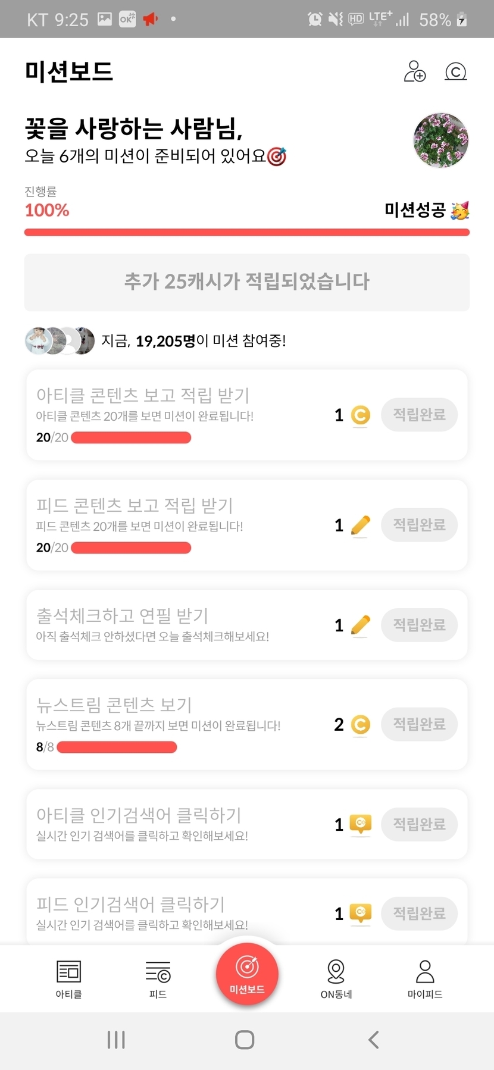Tap the flower profile picture

[440, 140]
